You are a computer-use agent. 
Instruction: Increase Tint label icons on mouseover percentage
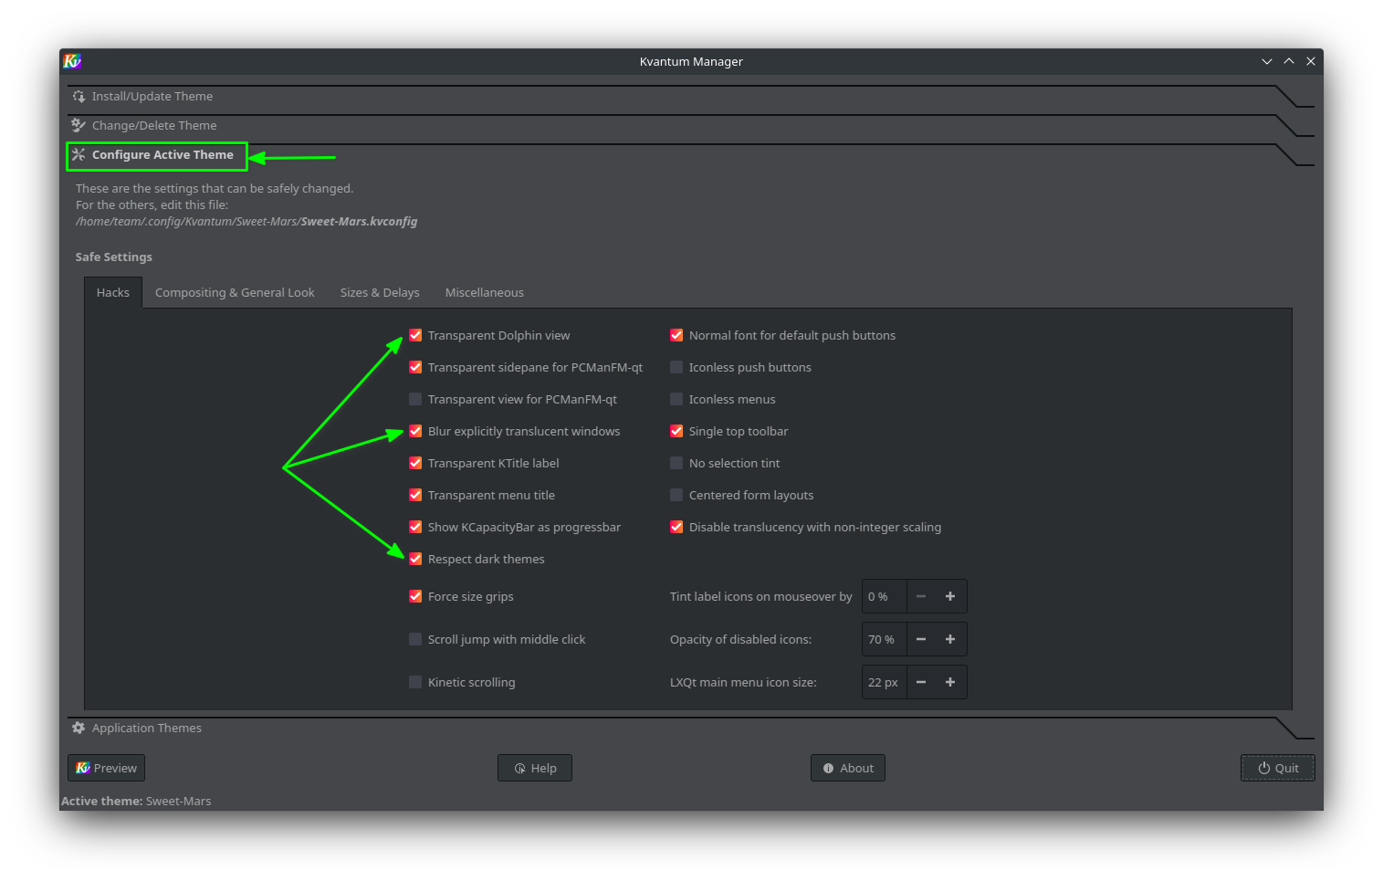tap(950, 596)
